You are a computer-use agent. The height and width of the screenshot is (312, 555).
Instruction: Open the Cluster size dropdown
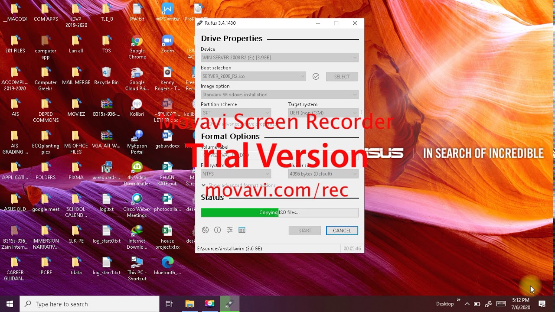click(x=323, y=174)
